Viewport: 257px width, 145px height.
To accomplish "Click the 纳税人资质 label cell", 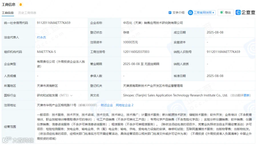I will click(188, 64).
